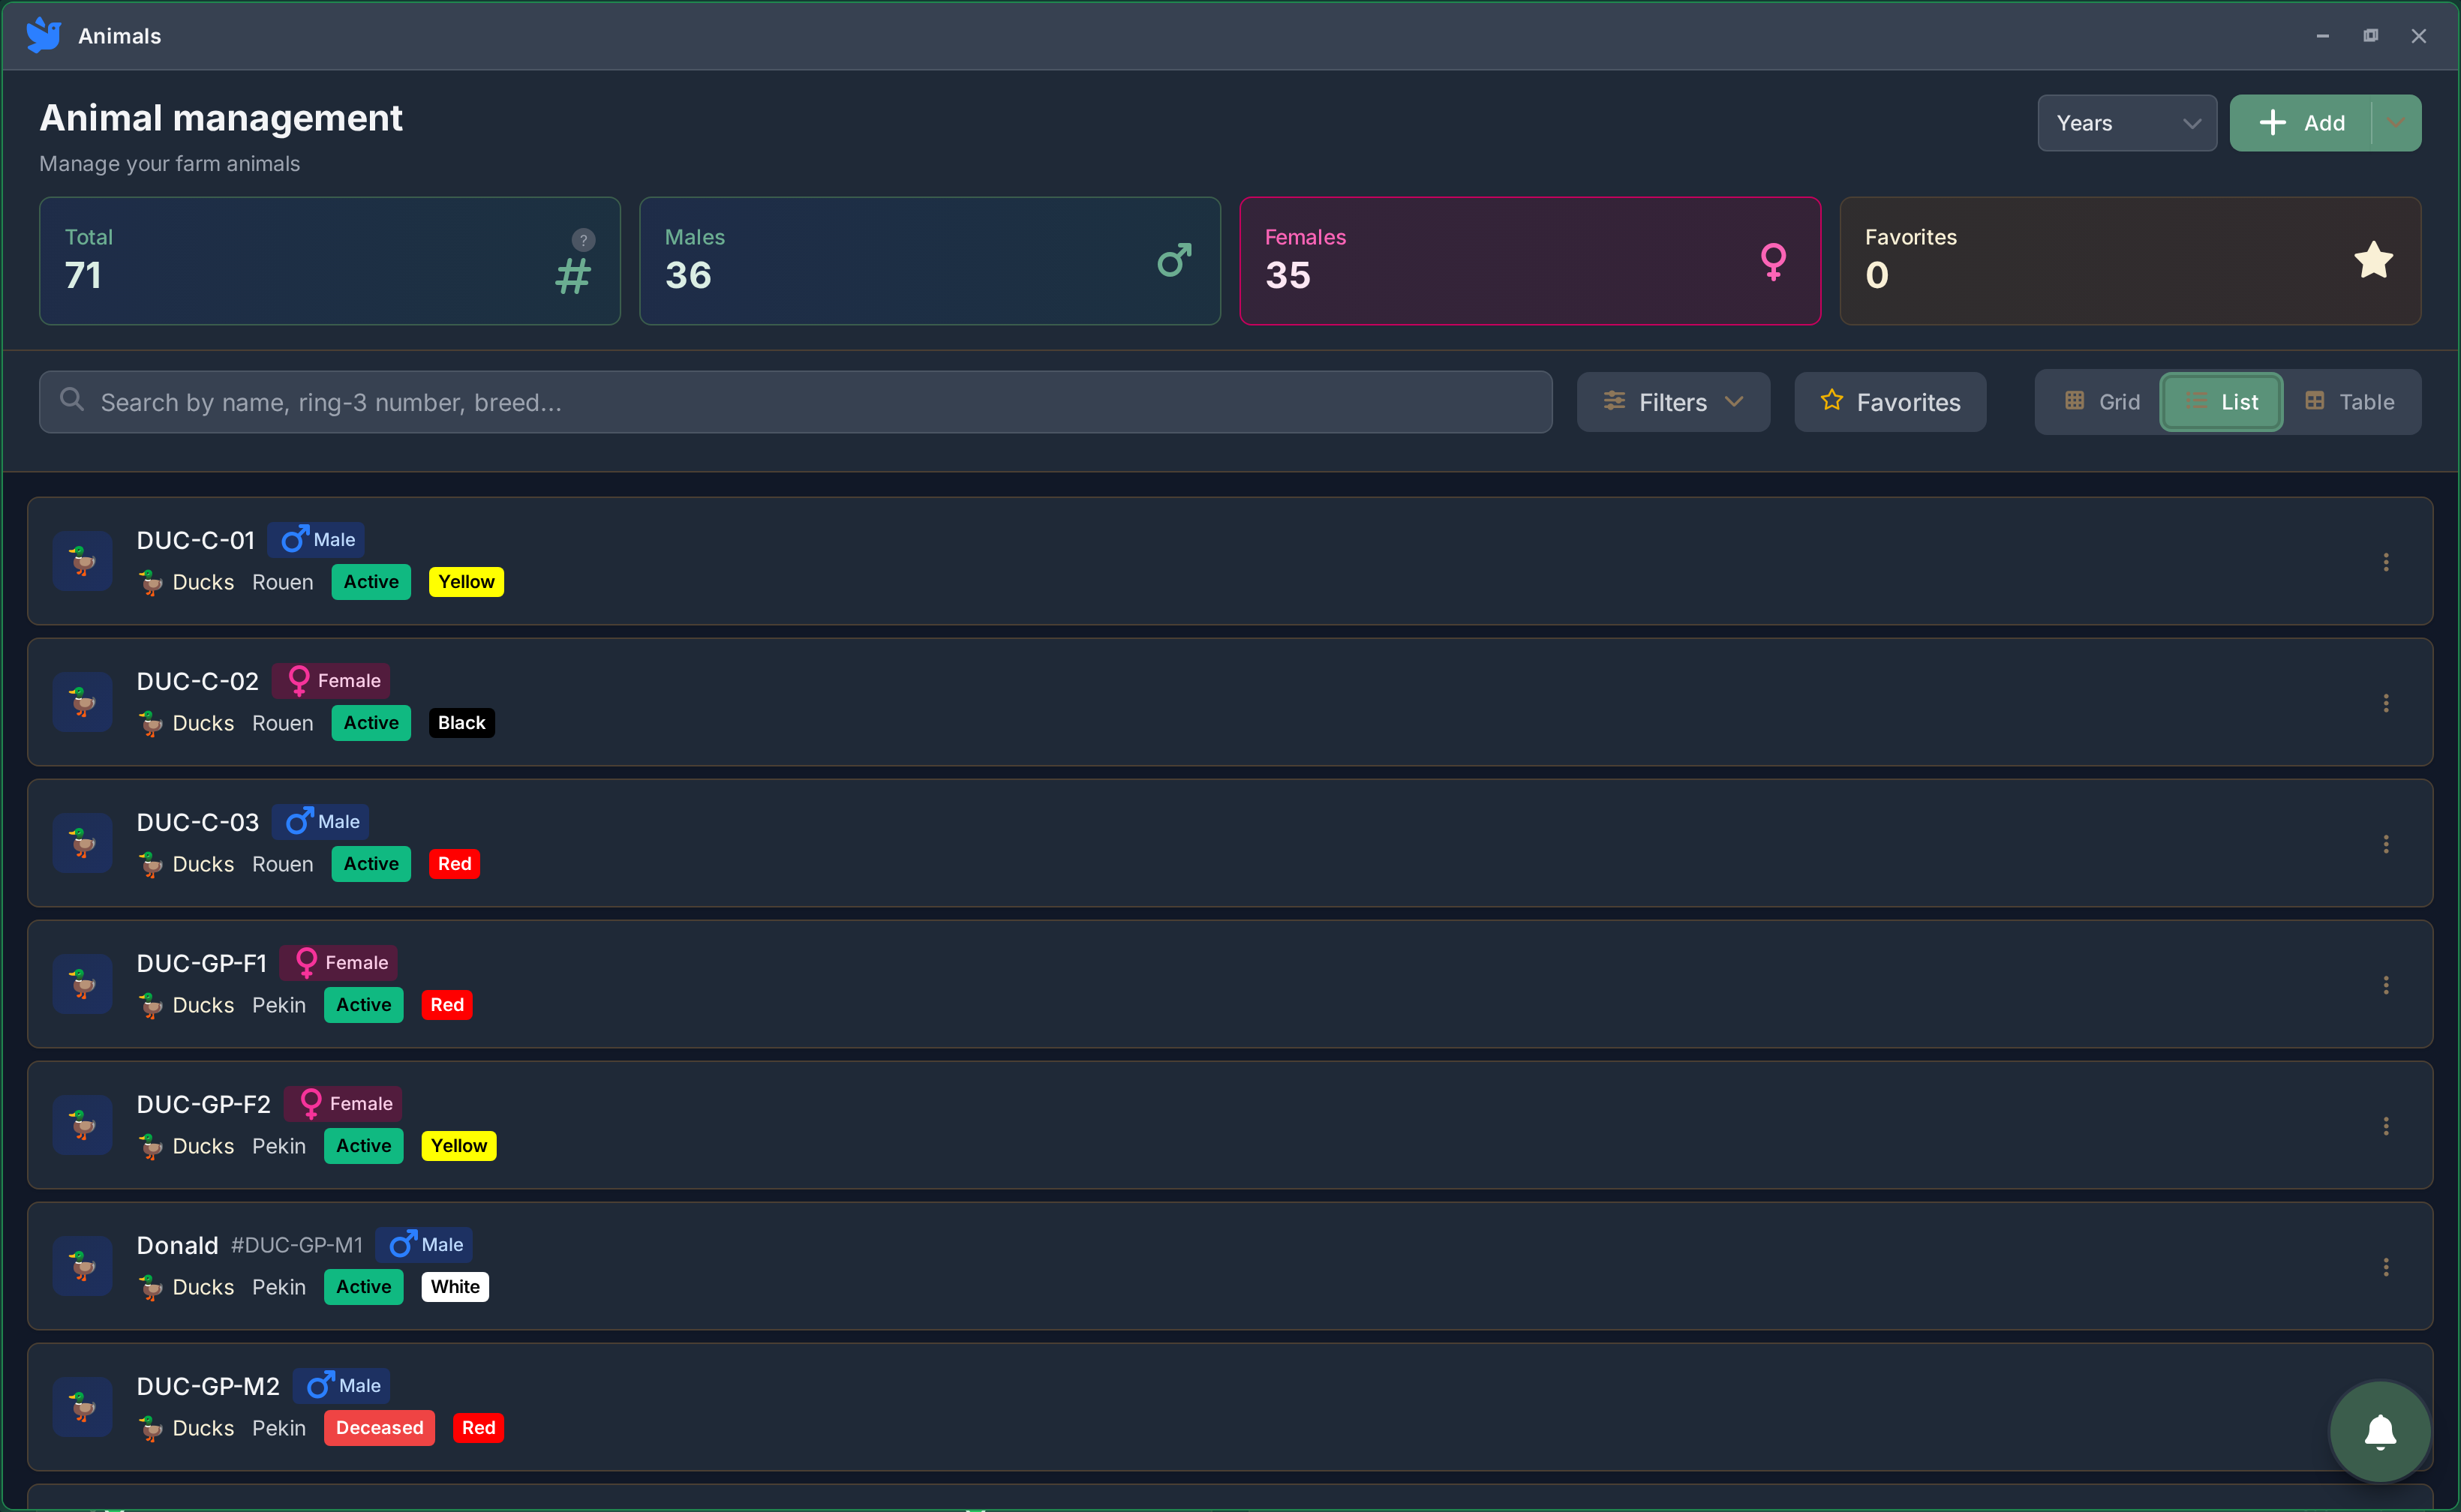2461x1512 pixels.
Task: Click the male symbol on Males card
Action: point(1173,260)
